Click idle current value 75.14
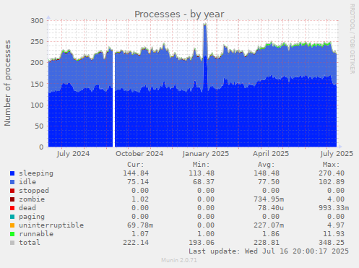Screen dimensions: 359x268 tap(138, 182)
